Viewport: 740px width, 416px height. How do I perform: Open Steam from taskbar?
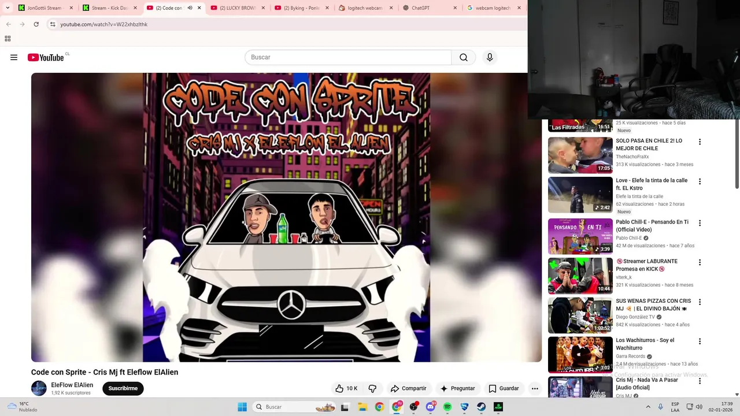[481, 407]
